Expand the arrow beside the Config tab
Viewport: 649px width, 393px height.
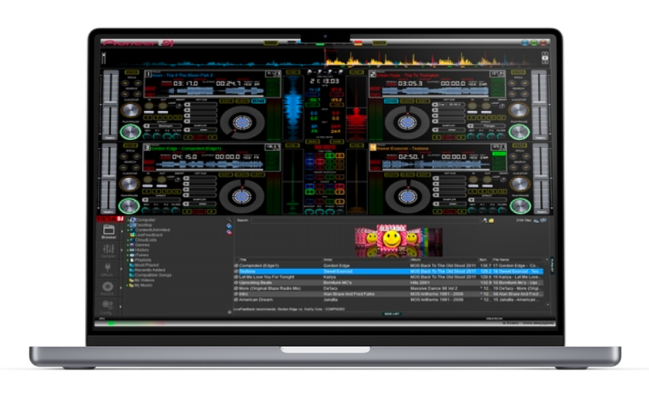point(121,307)
